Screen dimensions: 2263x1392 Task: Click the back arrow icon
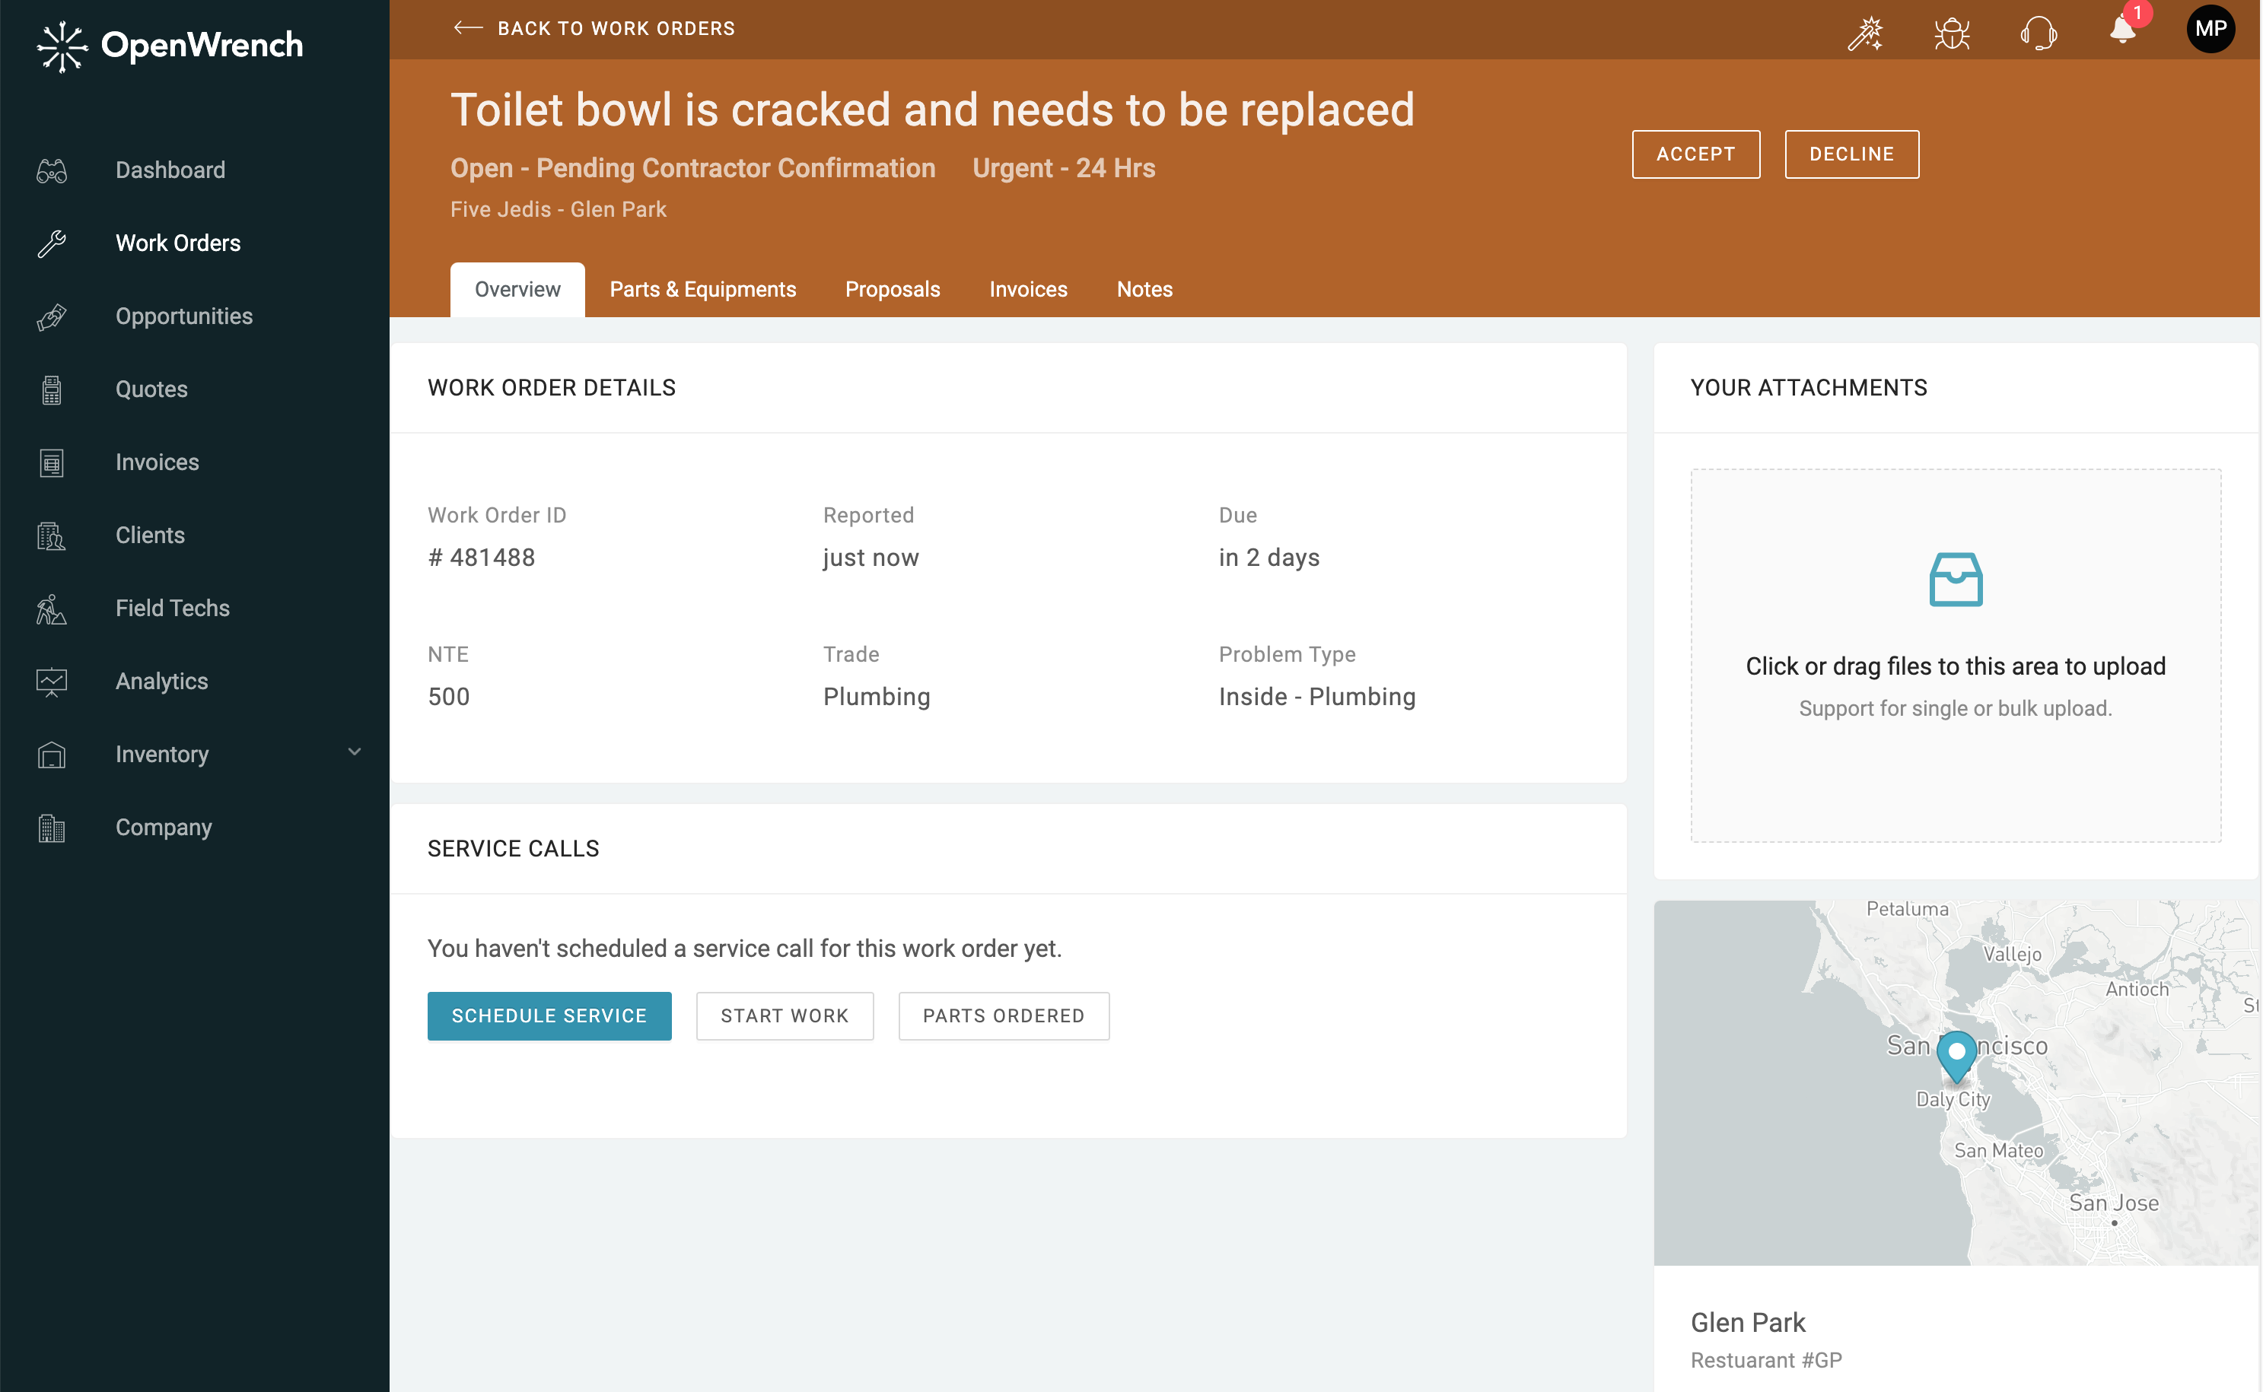(468, 29)
